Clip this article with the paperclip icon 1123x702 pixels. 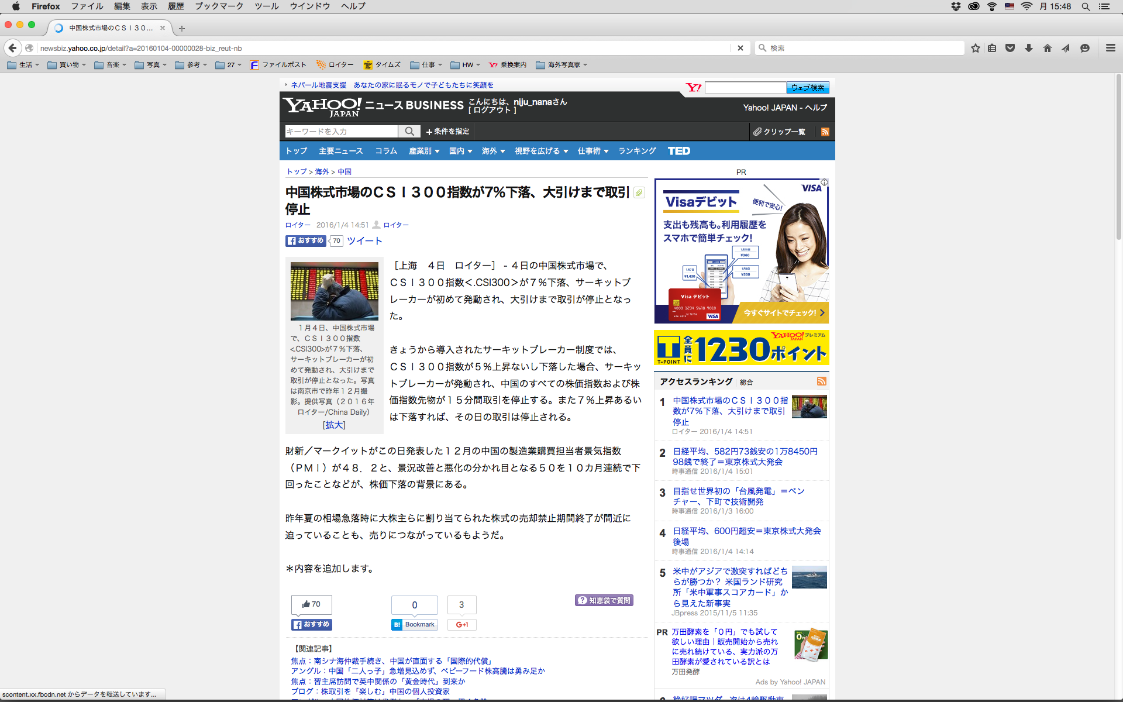point(639,192)
